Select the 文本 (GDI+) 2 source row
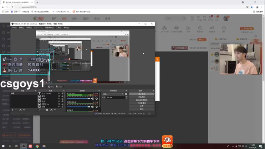 coord(51,93)
